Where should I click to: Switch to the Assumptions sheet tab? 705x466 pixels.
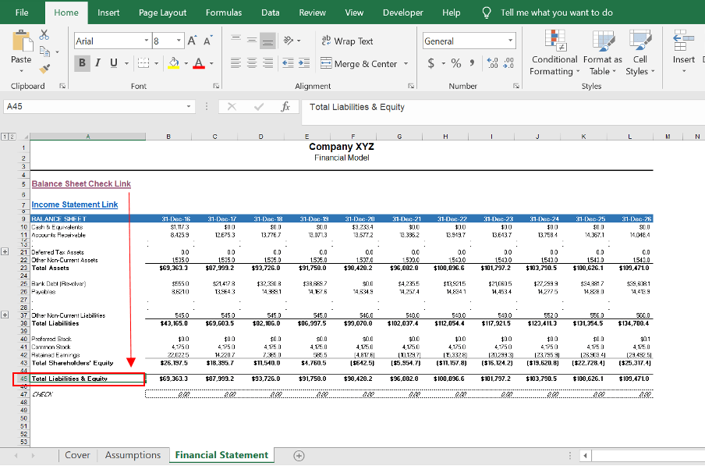133,455
